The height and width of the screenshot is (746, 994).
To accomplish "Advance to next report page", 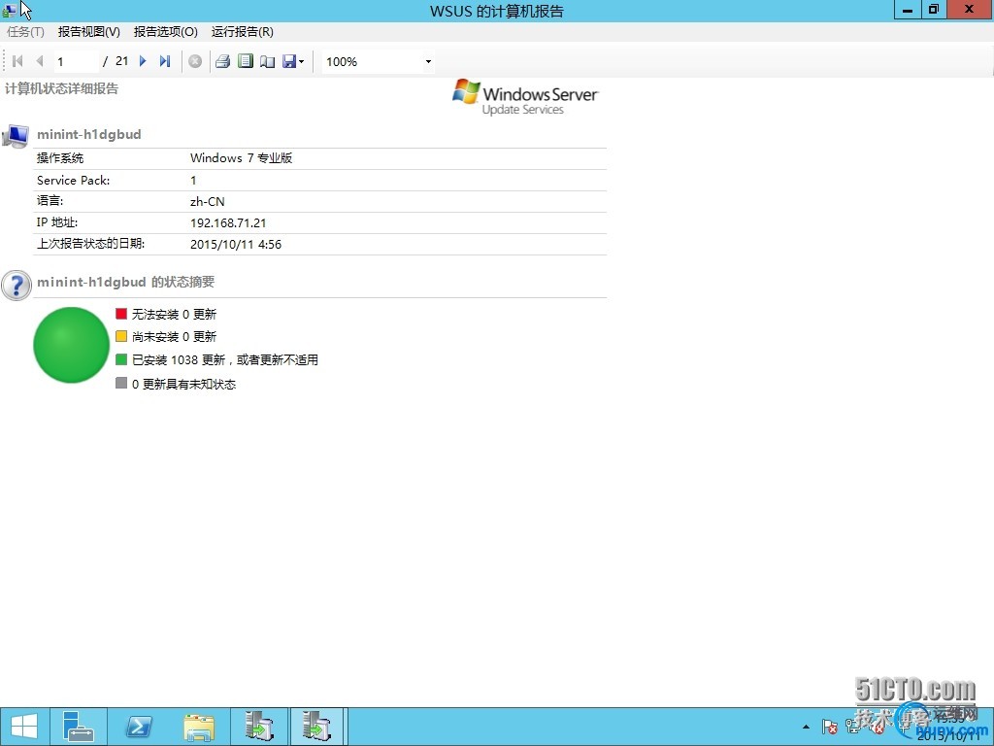I will (143, 61).
